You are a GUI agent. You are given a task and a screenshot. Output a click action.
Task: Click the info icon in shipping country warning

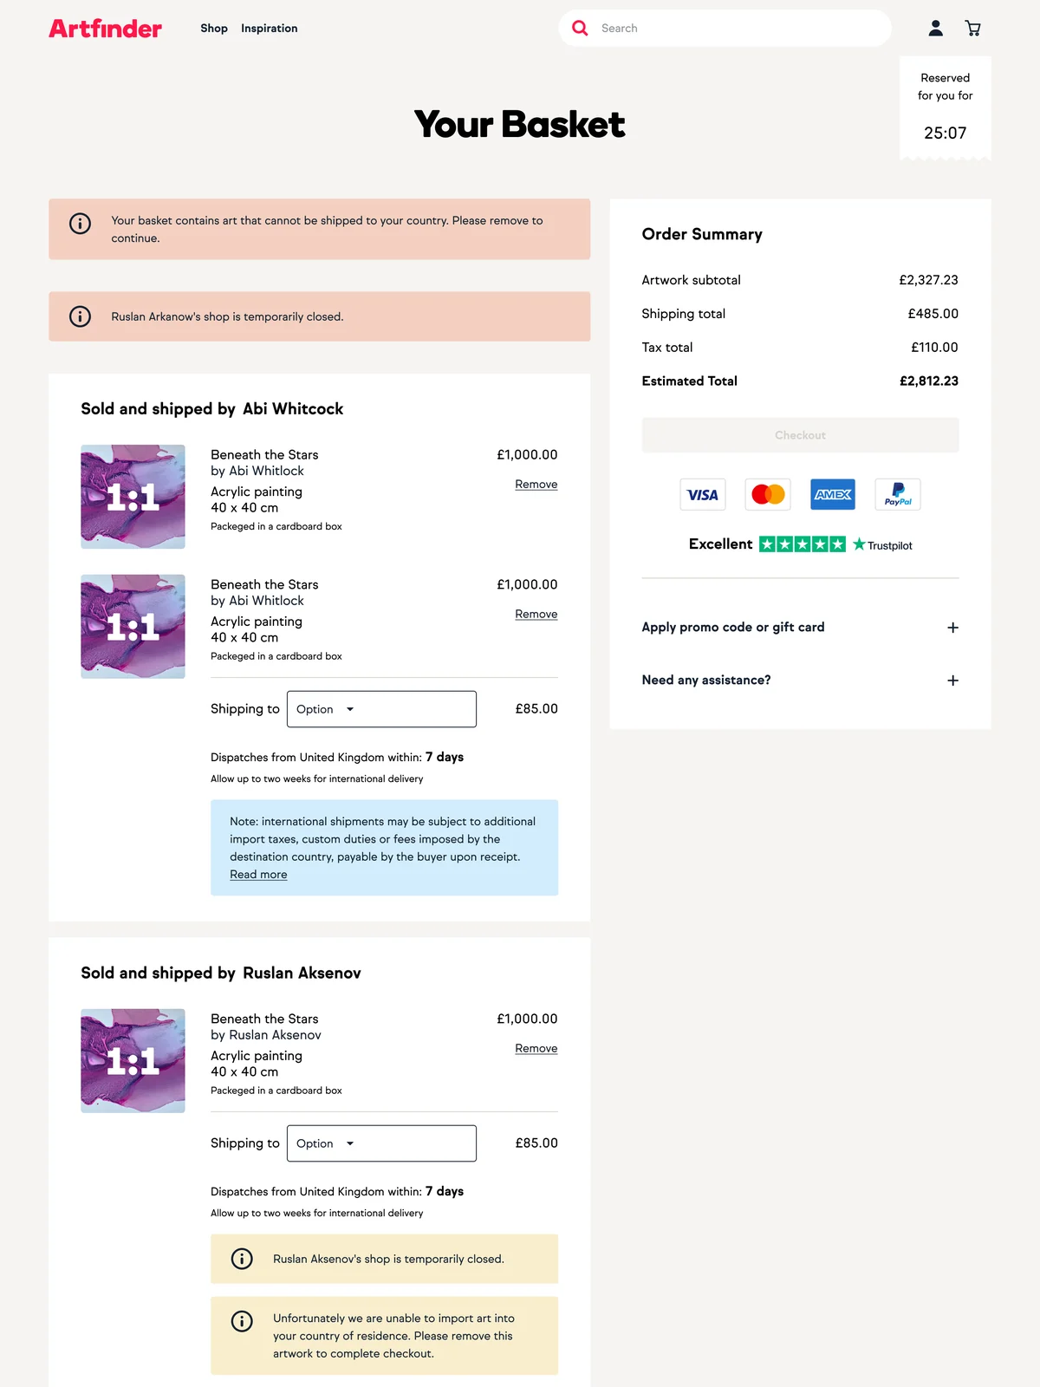pos(80,224)
